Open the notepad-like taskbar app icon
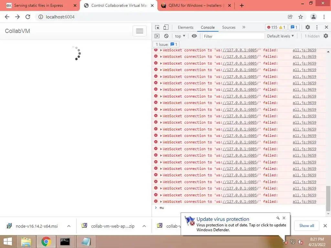The image size is (331, 248). click(86, 242)
